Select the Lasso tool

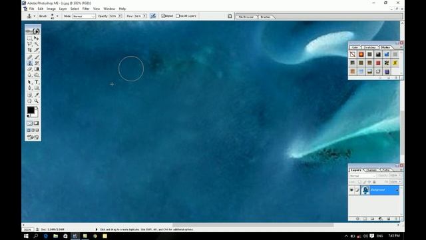click(29, 44)
